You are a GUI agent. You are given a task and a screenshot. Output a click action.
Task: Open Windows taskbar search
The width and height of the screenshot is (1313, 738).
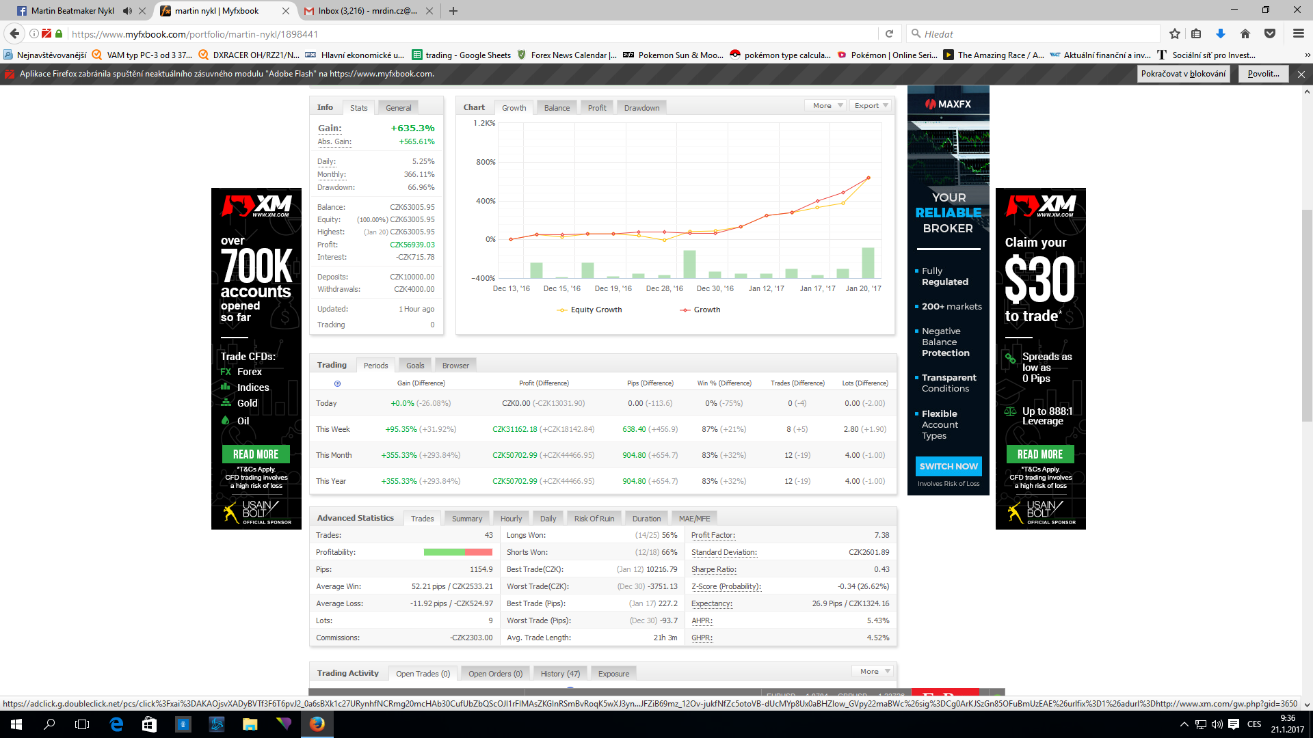coord(49,724)
